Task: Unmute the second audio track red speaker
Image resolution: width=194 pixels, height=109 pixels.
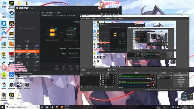Action: (x=151, y=85)
